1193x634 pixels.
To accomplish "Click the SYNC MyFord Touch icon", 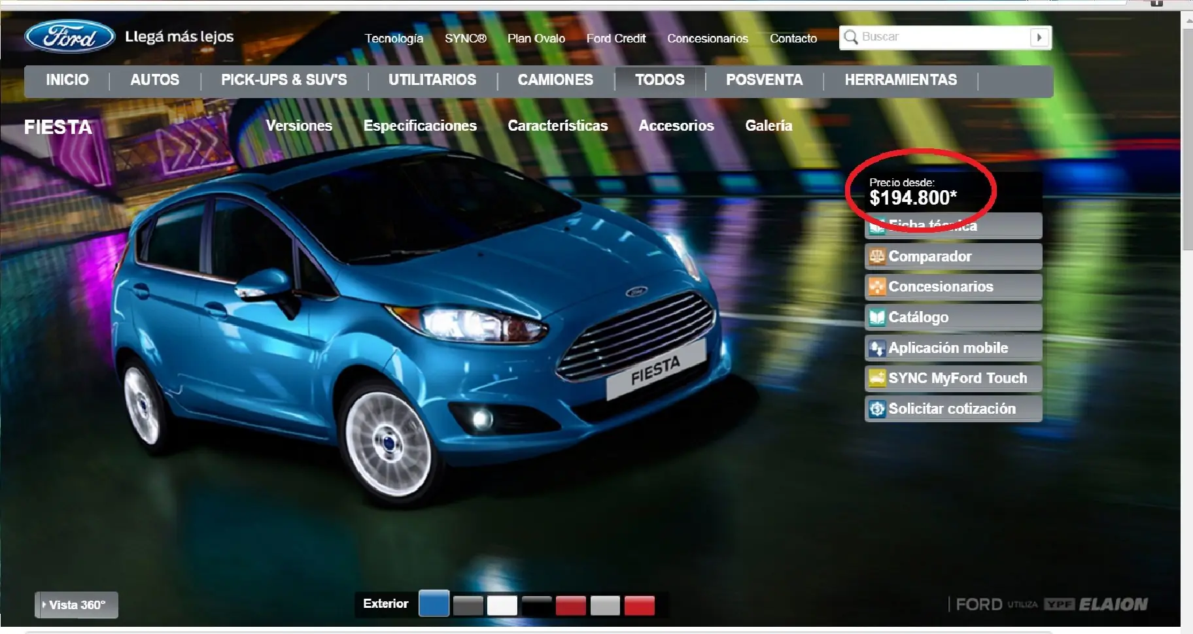I will click(876, 378).
